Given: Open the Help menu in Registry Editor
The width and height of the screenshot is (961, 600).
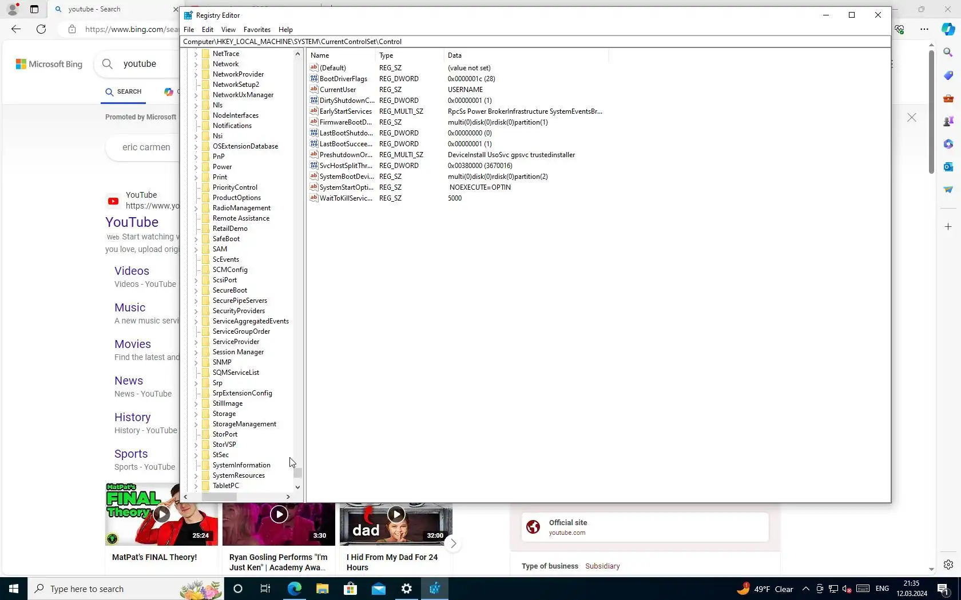Looking at the screenshot, I should click(x=285, y=30).
